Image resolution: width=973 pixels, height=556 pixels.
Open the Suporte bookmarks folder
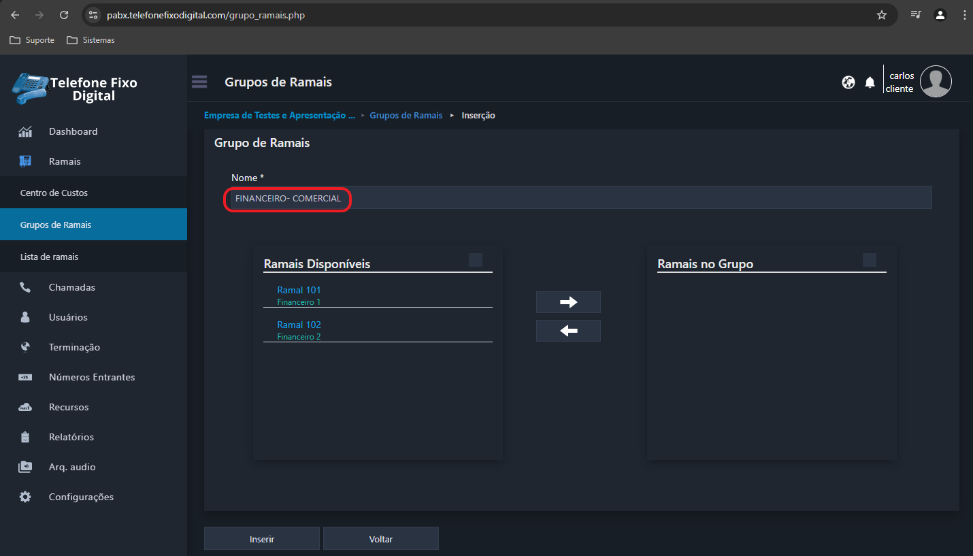point(32,40)
